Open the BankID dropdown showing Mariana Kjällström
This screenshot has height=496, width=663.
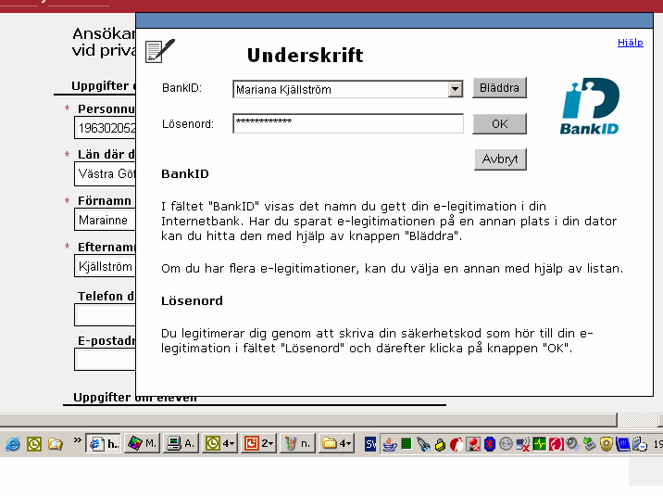coord(455,89)
